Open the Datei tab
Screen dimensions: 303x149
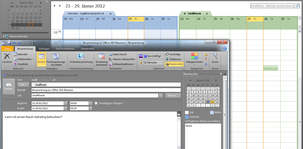point(7,49)
